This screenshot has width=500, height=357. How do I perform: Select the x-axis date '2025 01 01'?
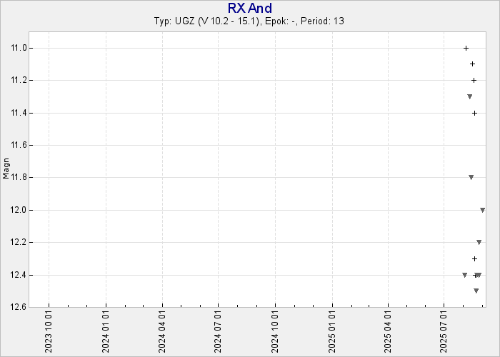(332, 333)
